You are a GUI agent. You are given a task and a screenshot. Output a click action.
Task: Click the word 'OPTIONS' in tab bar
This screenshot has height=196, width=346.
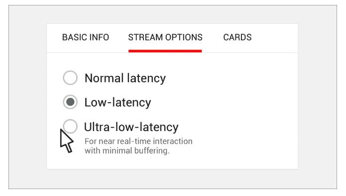184,37
